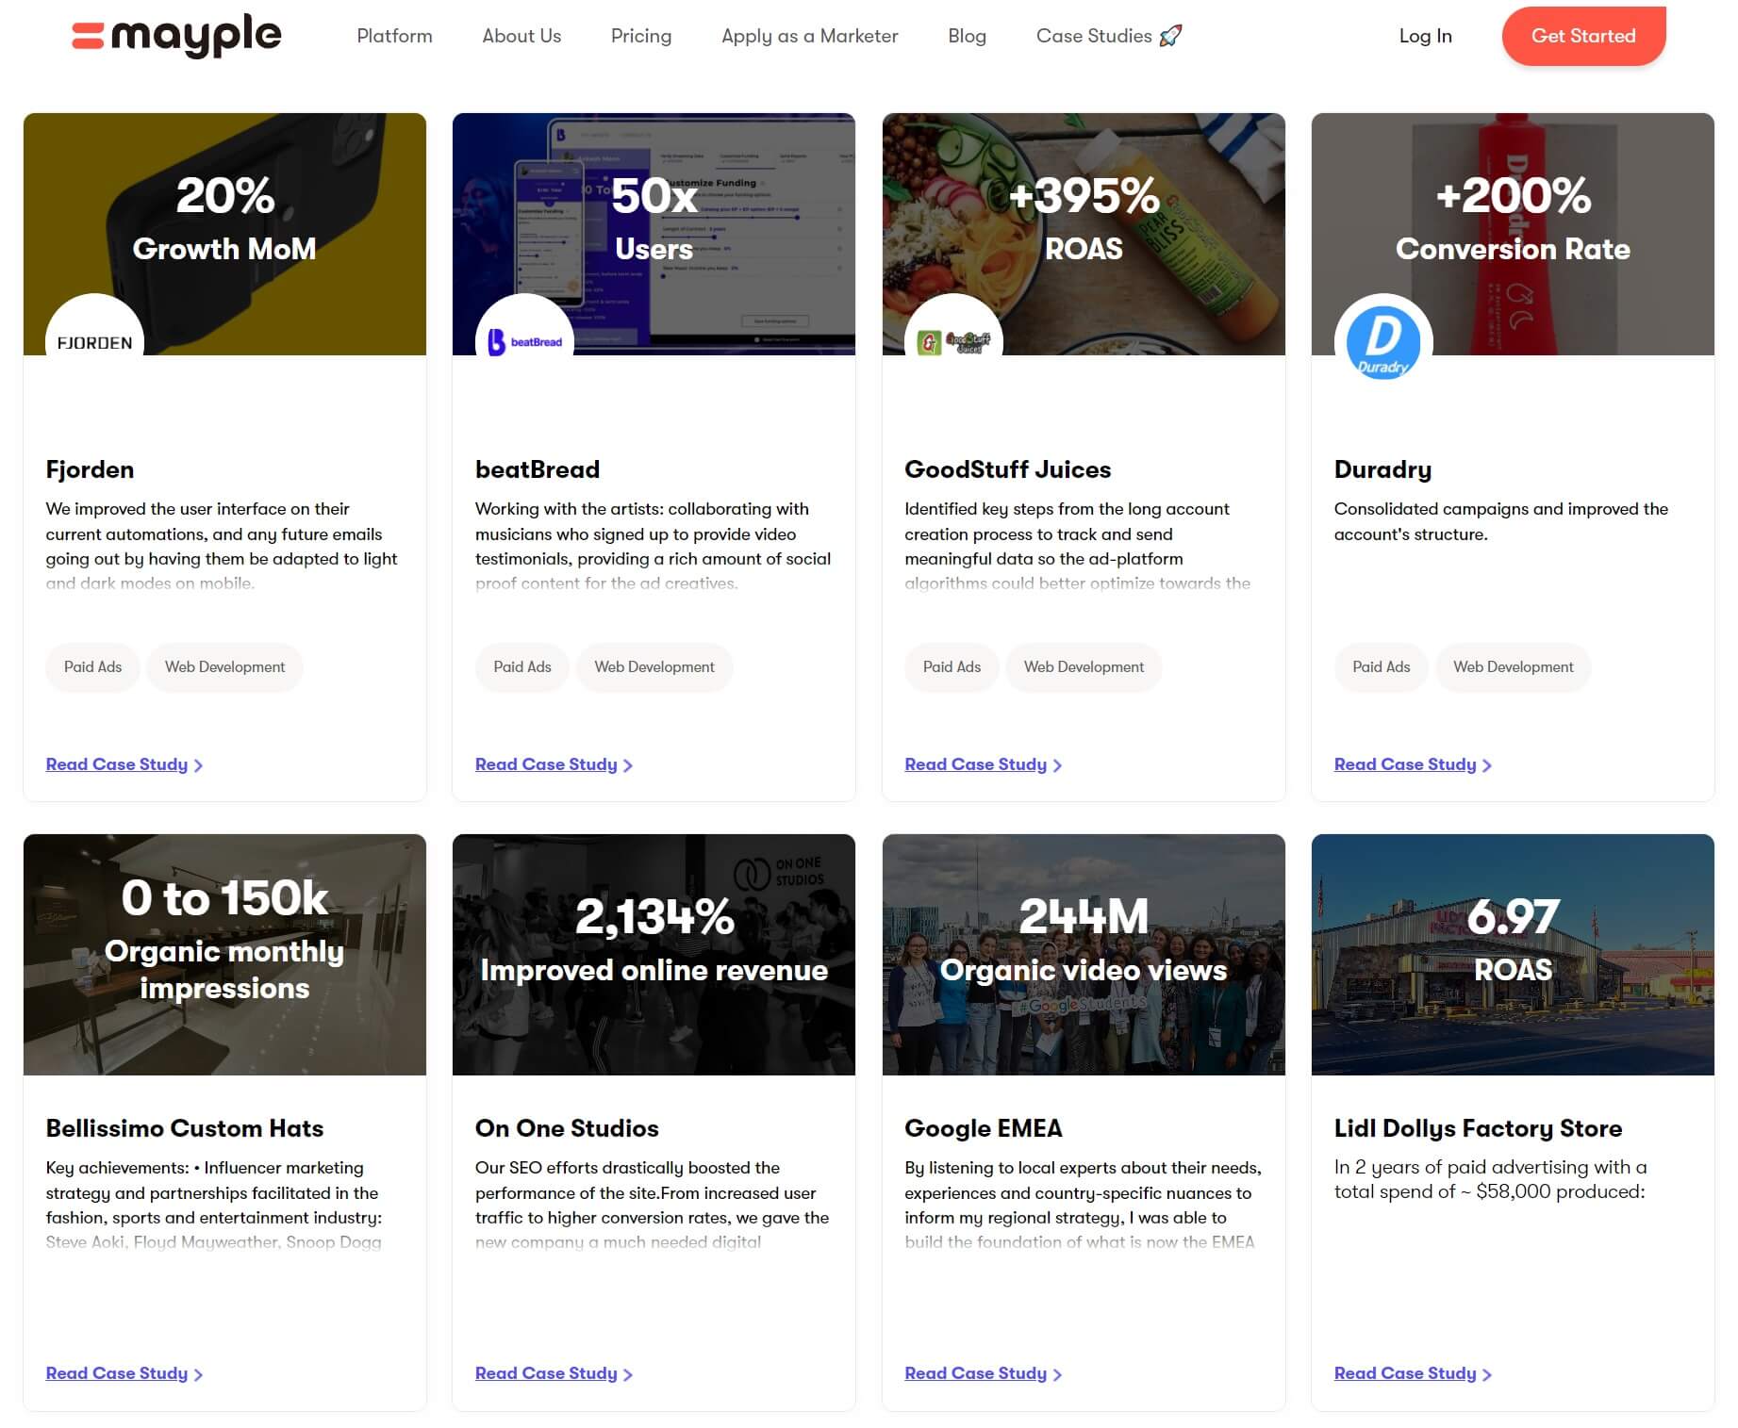Open the Duradry +200% Conversion Rate image
This screenshot has width=1738, height=1428.
pyautogui.click(x=1513, y=234)
